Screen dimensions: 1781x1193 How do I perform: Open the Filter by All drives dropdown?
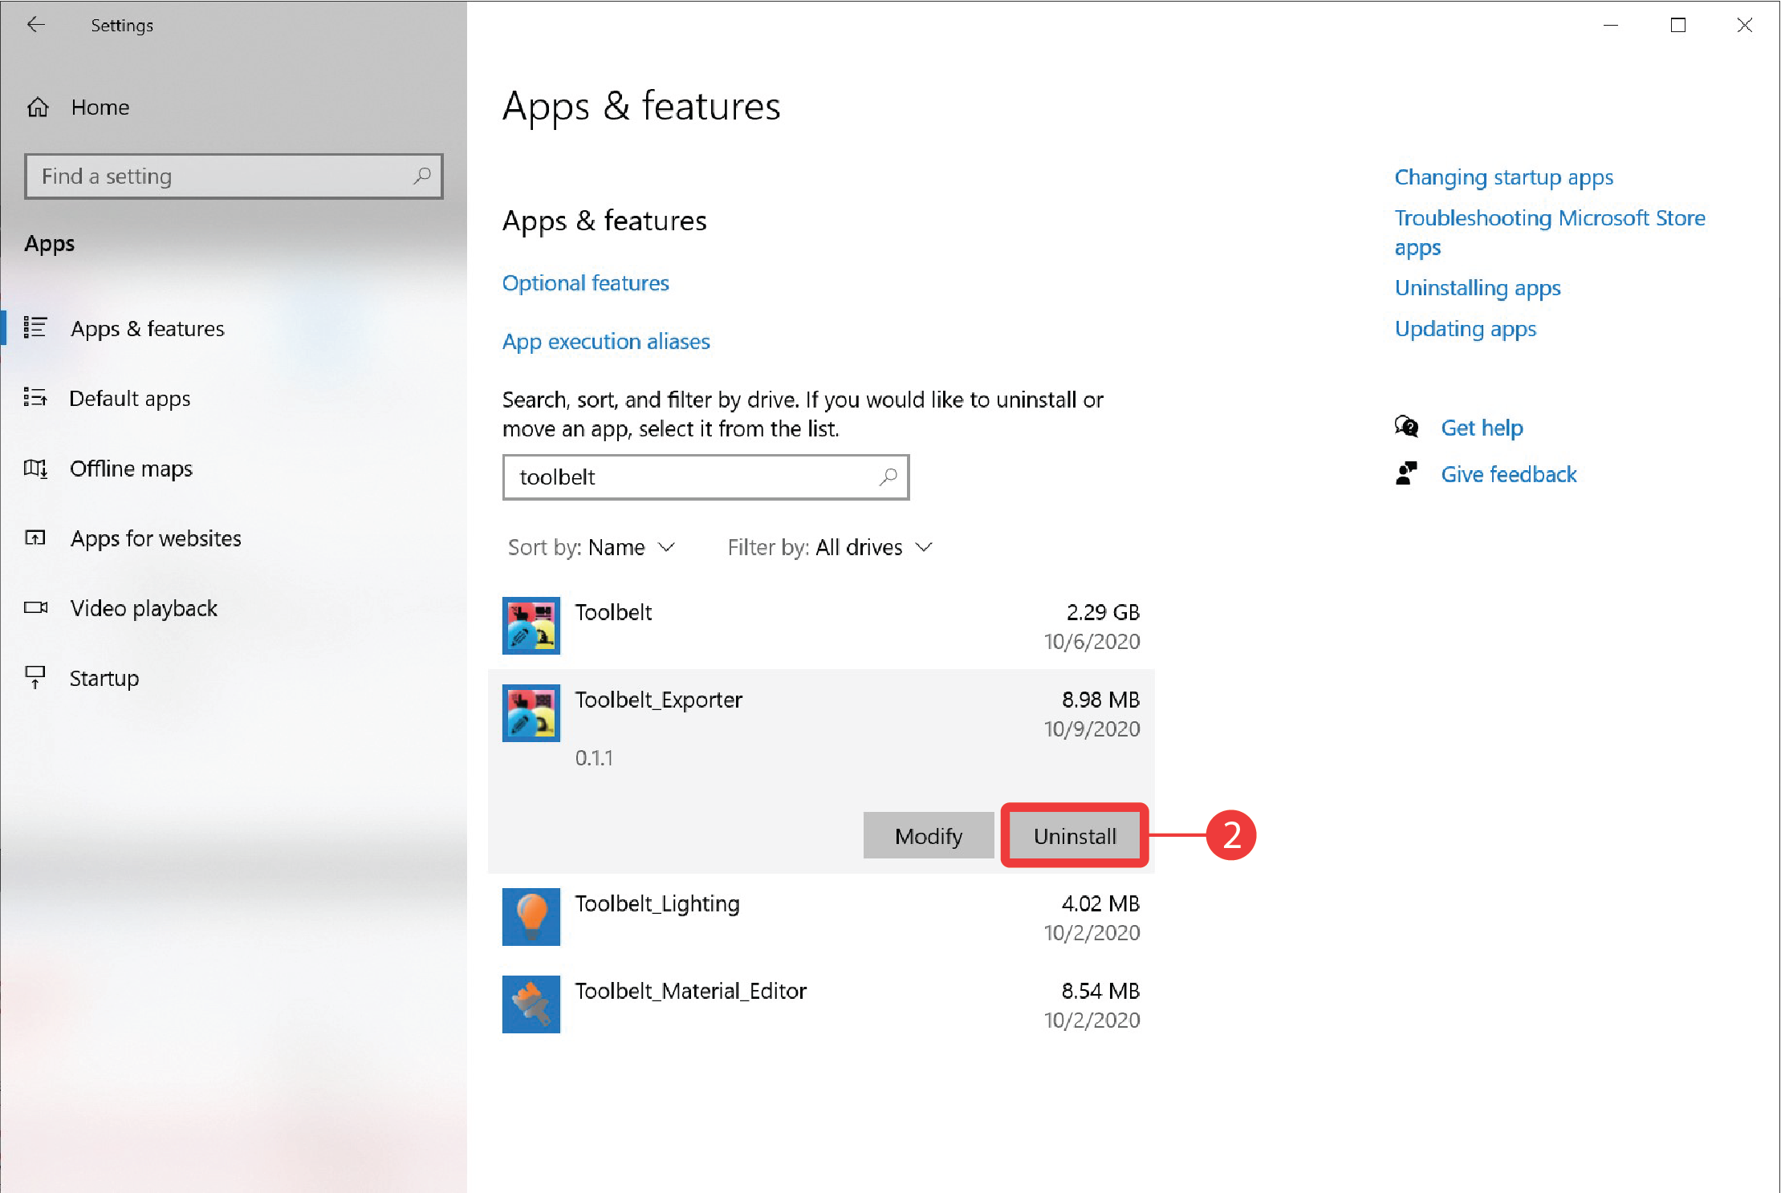tap(831, 547)
